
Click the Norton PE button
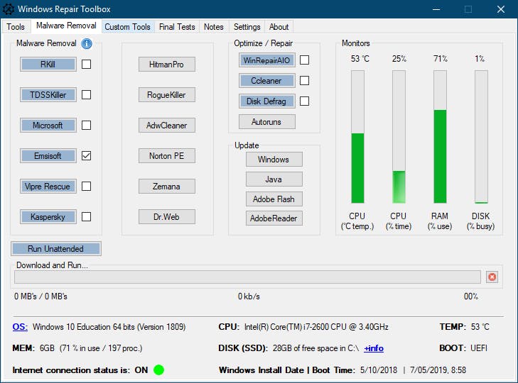tap(167, 156)
